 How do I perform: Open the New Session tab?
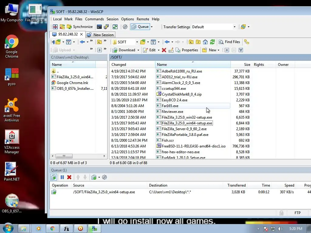pos(101,35)
